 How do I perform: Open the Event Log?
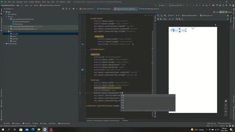(211, 124)
